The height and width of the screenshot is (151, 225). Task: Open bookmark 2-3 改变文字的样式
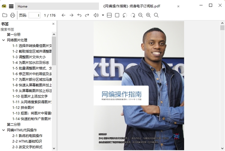click(x=27, y=147)
